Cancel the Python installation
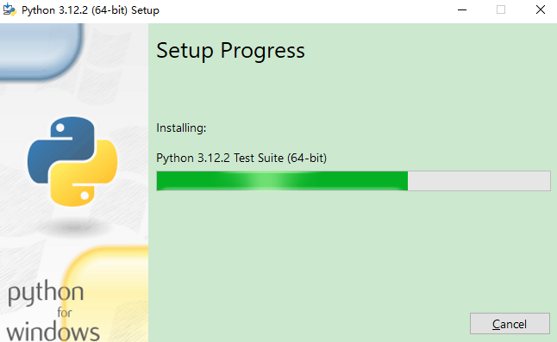This screenshot has width=557, height=342. (x=510, y=324)
